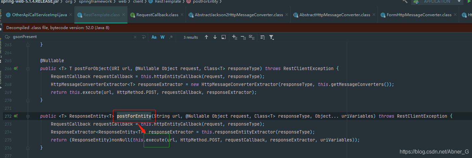
Task: Close the OtherApiCallServiceImpl.java tab
Action: pos(71,15)
